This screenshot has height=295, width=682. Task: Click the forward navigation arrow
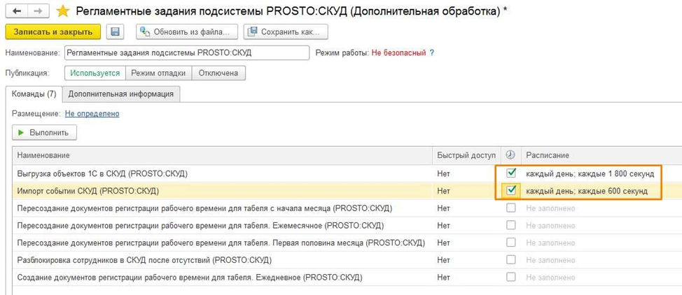coord(38,11)
